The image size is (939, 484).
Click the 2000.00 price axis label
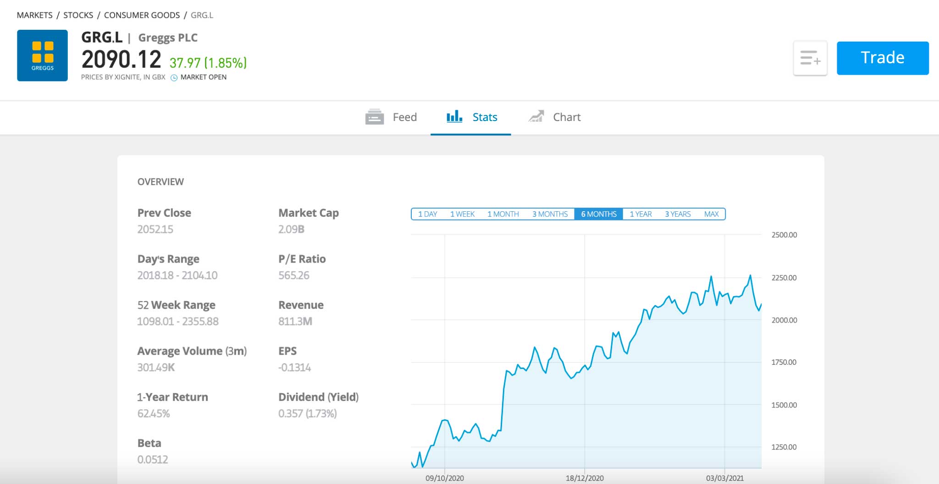point(784,320)
